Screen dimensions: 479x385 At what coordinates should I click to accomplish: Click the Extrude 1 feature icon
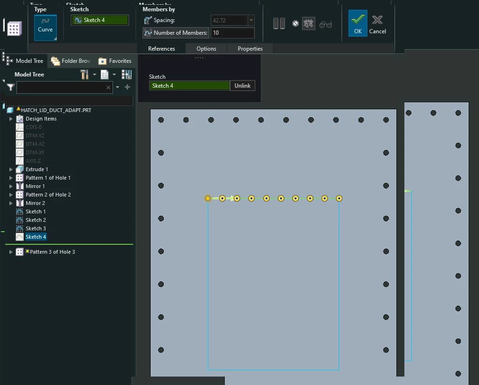click(20, 169)
